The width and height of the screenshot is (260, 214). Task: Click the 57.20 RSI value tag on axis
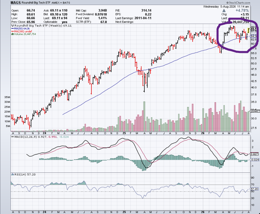[254, 189]
